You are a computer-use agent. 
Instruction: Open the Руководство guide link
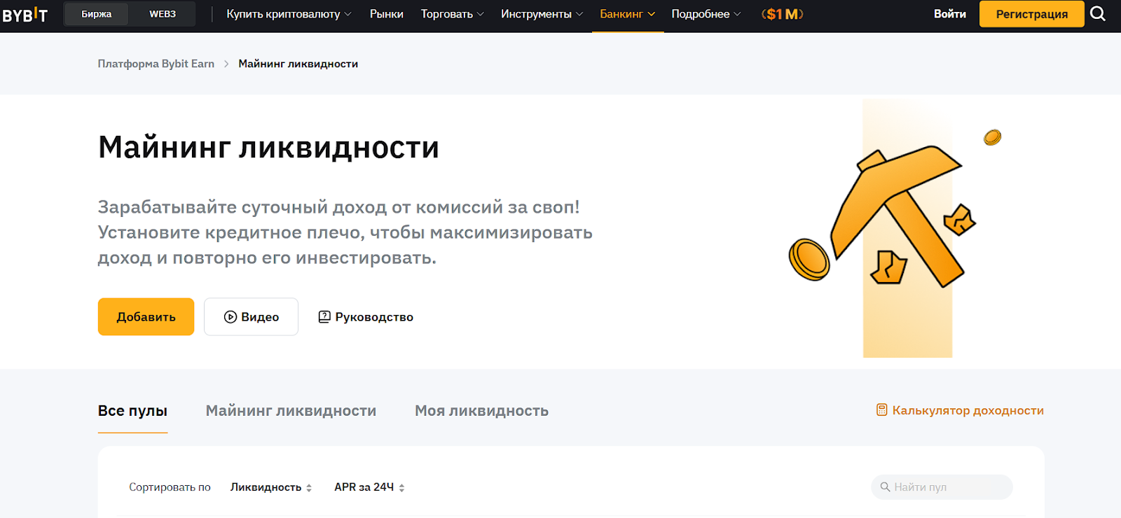point(366,317)
